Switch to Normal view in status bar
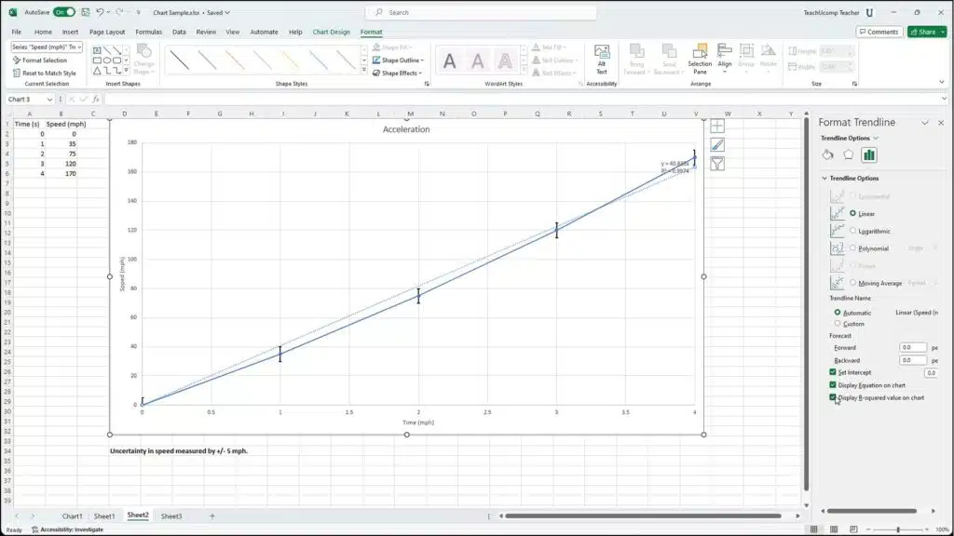954x536 pixels. coord(813,529)
